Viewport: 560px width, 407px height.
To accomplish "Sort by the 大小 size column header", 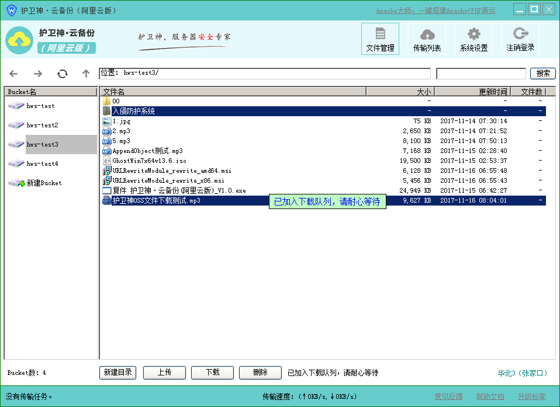I will click(x=400, y=92).
